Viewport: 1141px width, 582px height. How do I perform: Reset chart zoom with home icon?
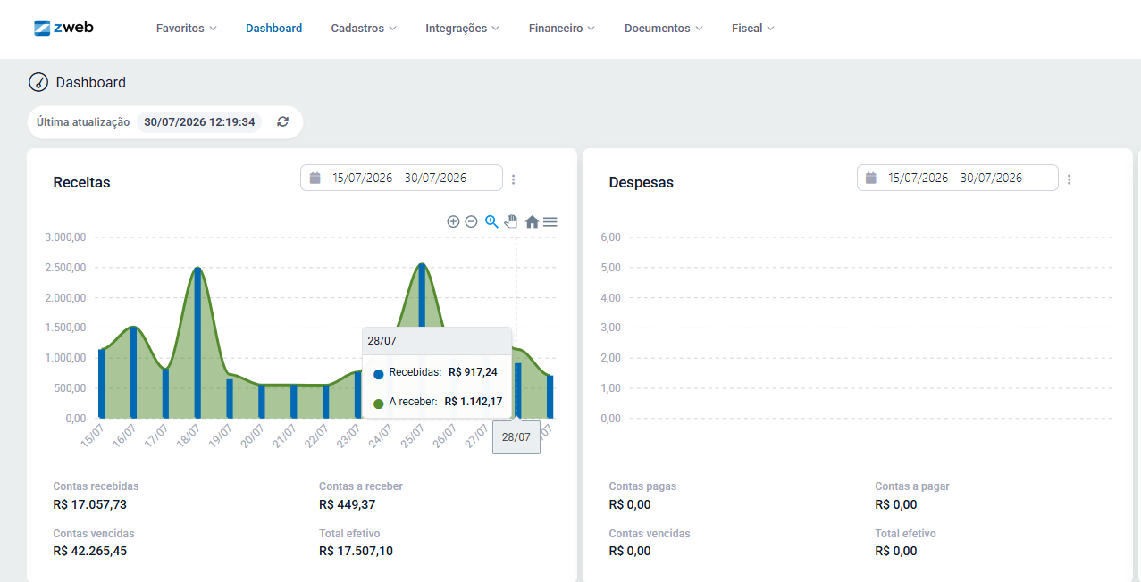coord(532,221)
